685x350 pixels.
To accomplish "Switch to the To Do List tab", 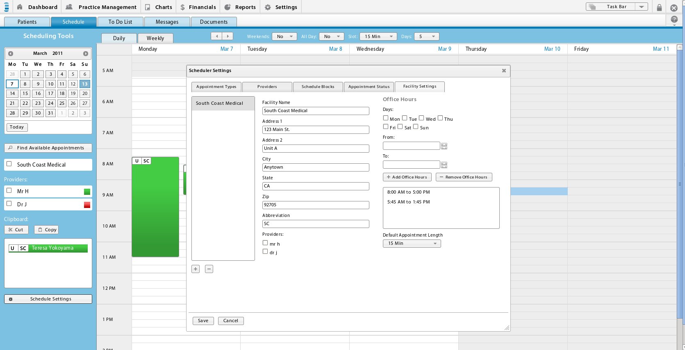I will click(x=121, y=22).
